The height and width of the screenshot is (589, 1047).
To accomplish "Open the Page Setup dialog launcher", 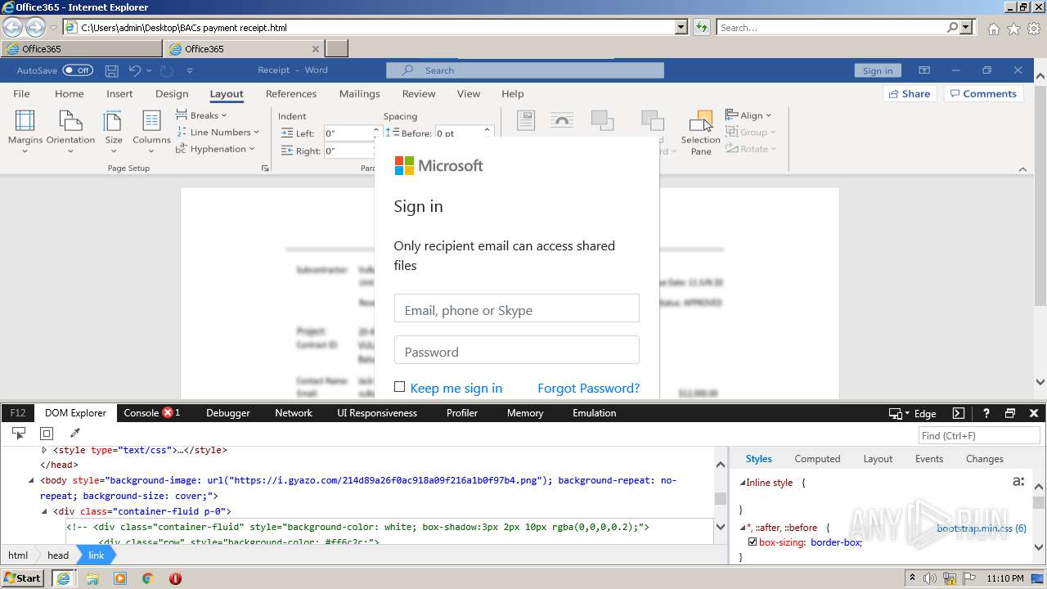I will (264, 169).
